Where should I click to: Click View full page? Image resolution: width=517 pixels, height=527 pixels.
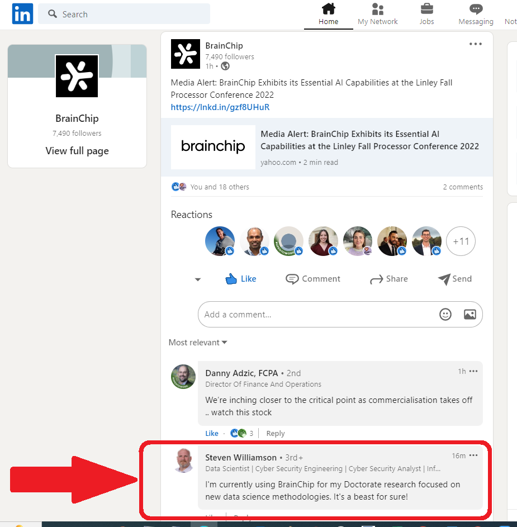tap(77, 151)
